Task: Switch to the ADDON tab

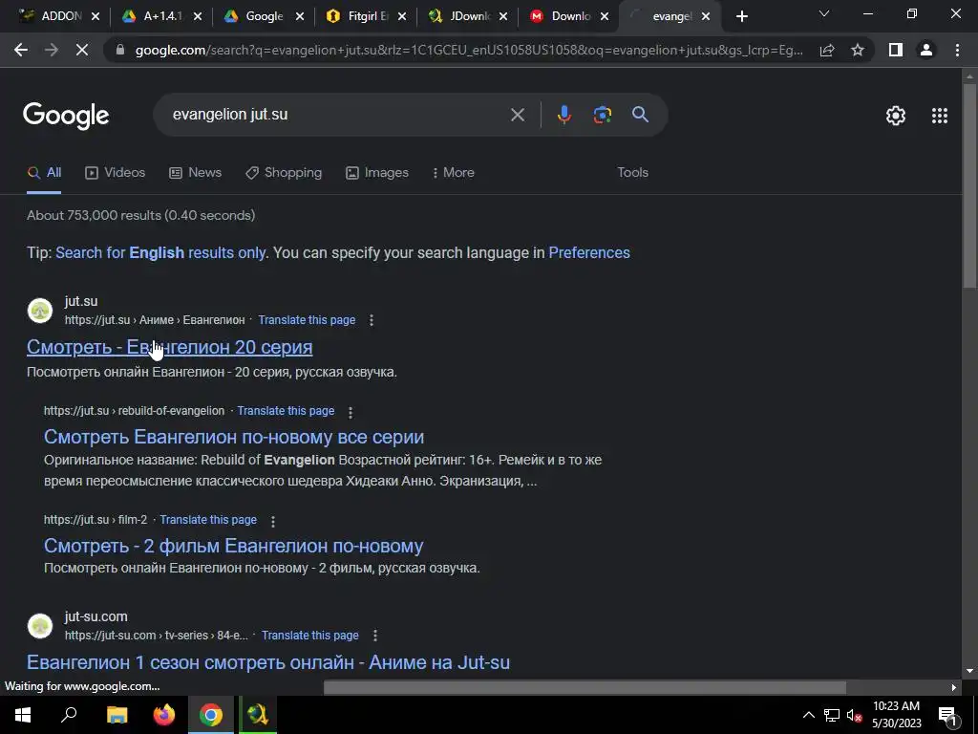Action: pyautogui.click(x=59, y=16)
